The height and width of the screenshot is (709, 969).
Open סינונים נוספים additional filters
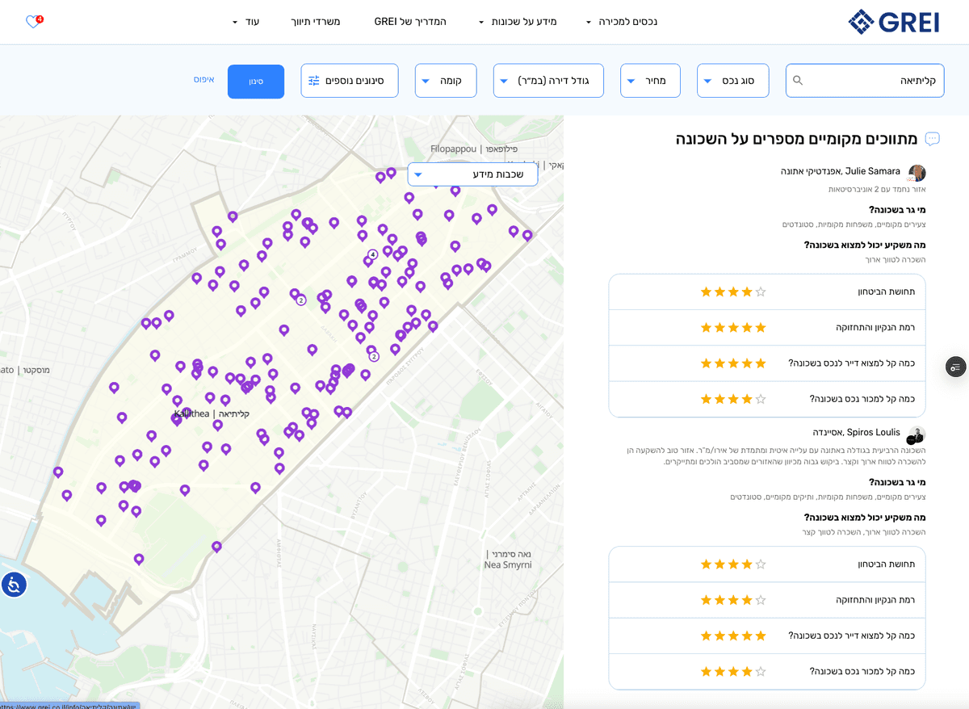point(349,81)
